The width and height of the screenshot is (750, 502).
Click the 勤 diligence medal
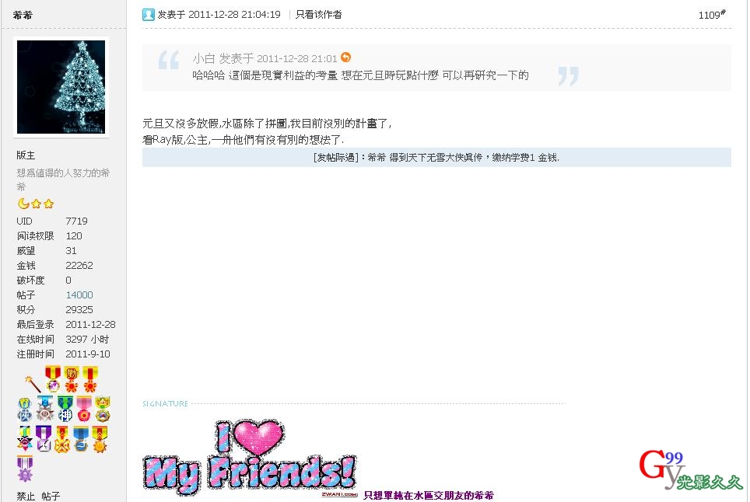(72, 379)
